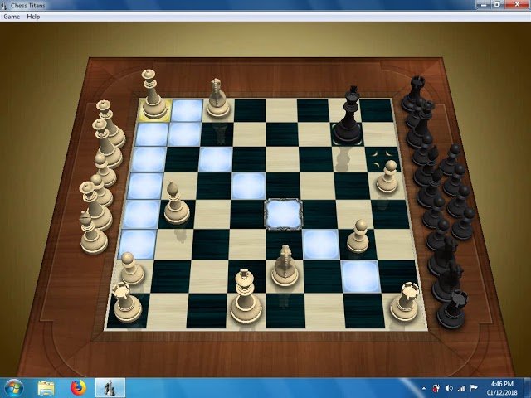Move queen to highlighted square b7
Viewport: 531px width, 398px height.
(184, 134)
